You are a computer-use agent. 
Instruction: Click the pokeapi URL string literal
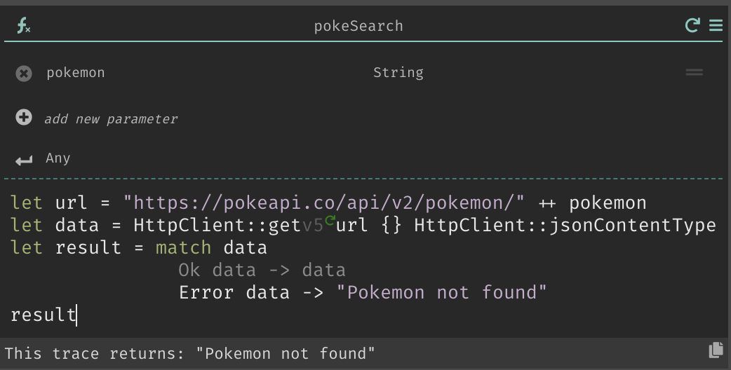pos(324,203)
